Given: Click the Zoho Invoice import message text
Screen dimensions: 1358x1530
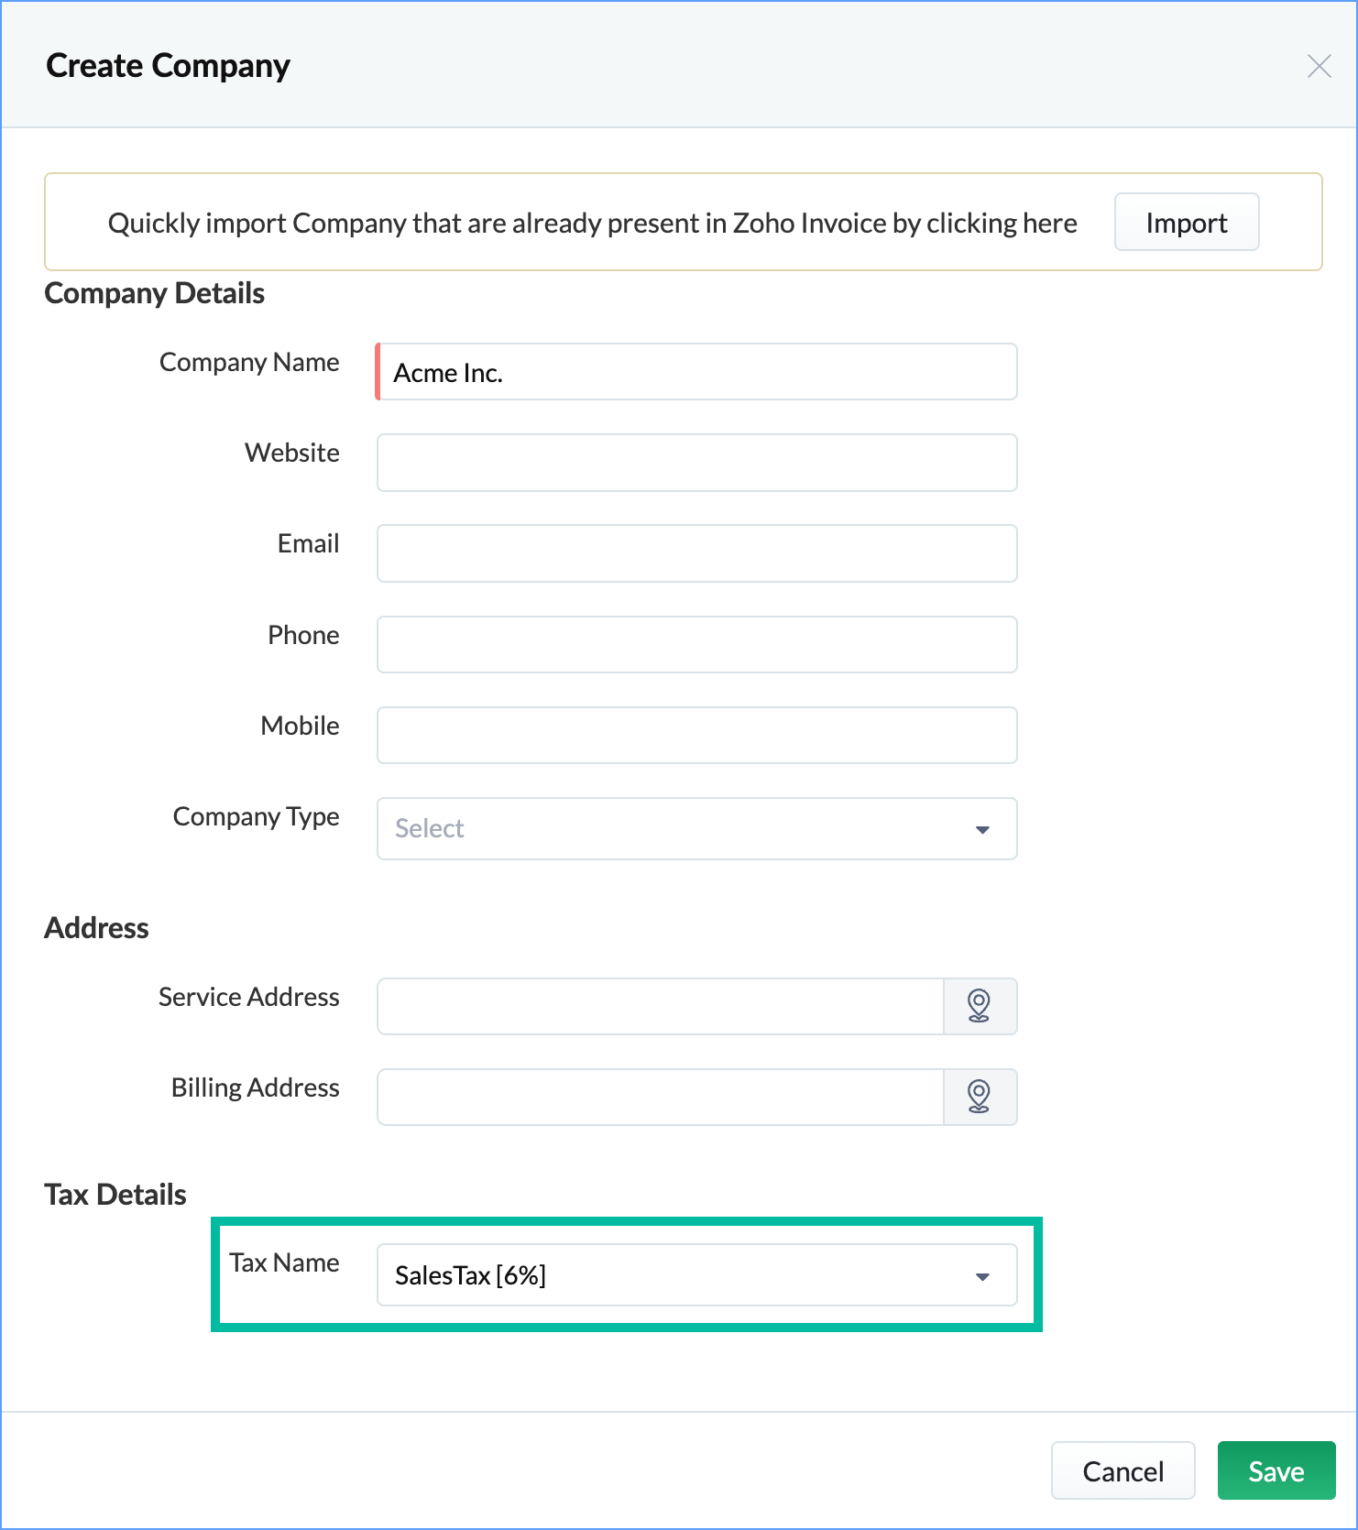Looking at the screenshot, I should 592,223.
